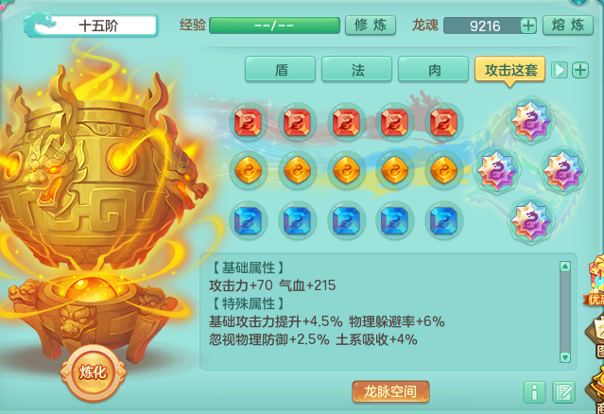Click the first red dragon gem slot
604x414 pixels.
[248, 122]
